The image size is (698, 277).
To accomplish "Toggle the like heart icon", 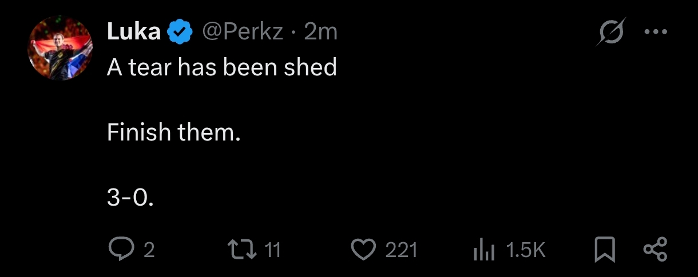I will click(363, 250).
